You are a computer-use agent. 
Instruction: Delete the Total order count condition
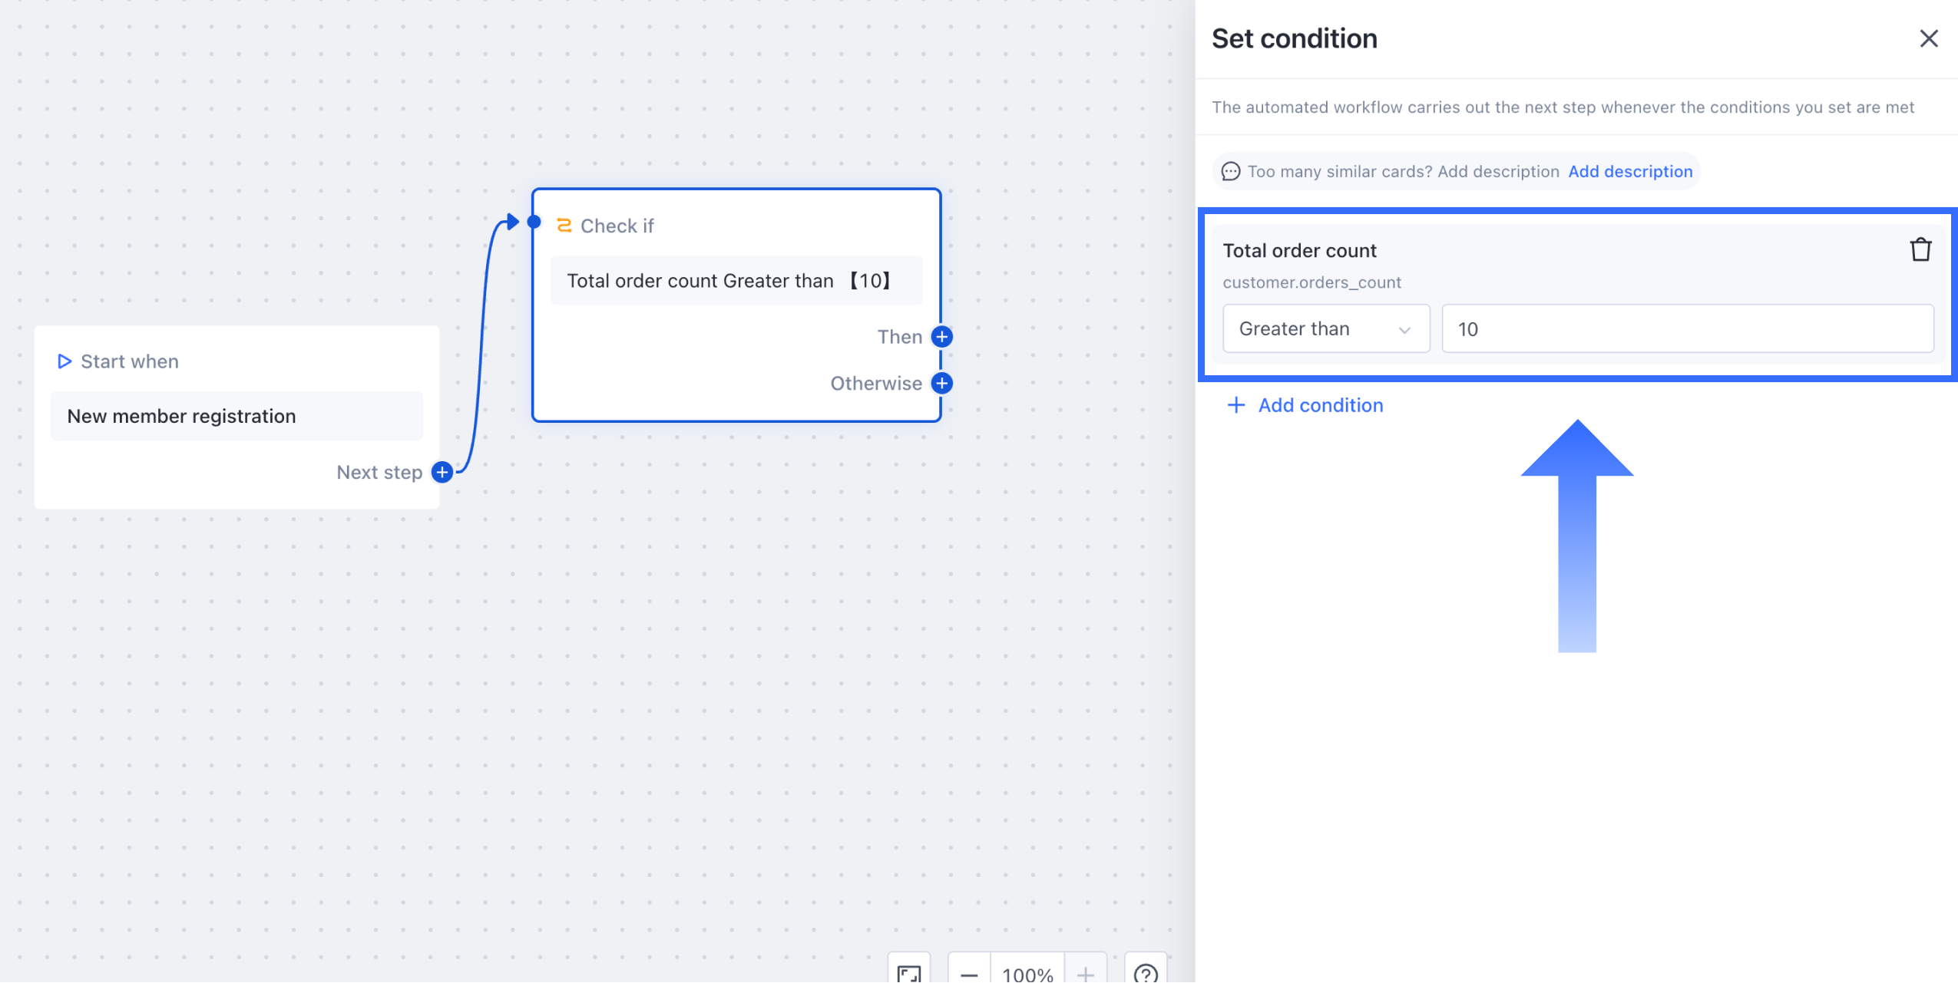pos(1920,250)
